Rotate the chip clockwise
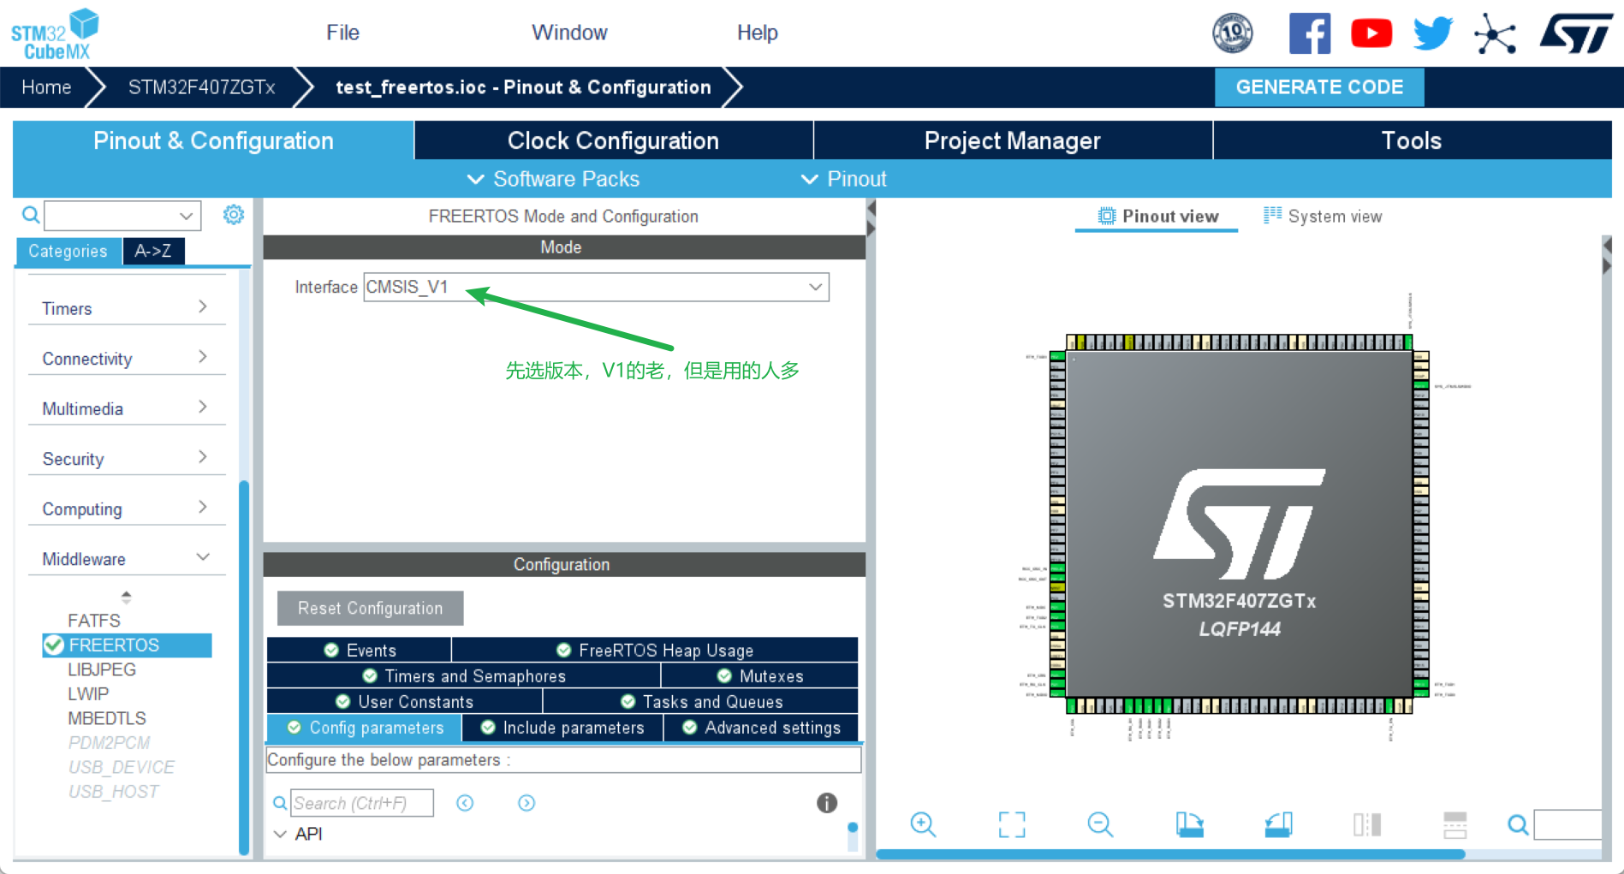Viewport: 1624px width, 874px height. coord(1189,824)
